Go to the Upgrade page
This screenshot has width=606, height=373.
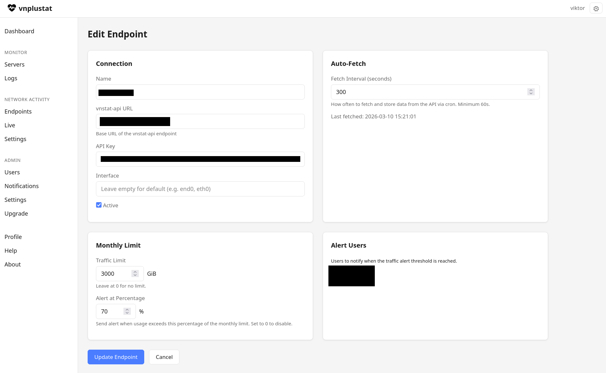click(16, 213)
